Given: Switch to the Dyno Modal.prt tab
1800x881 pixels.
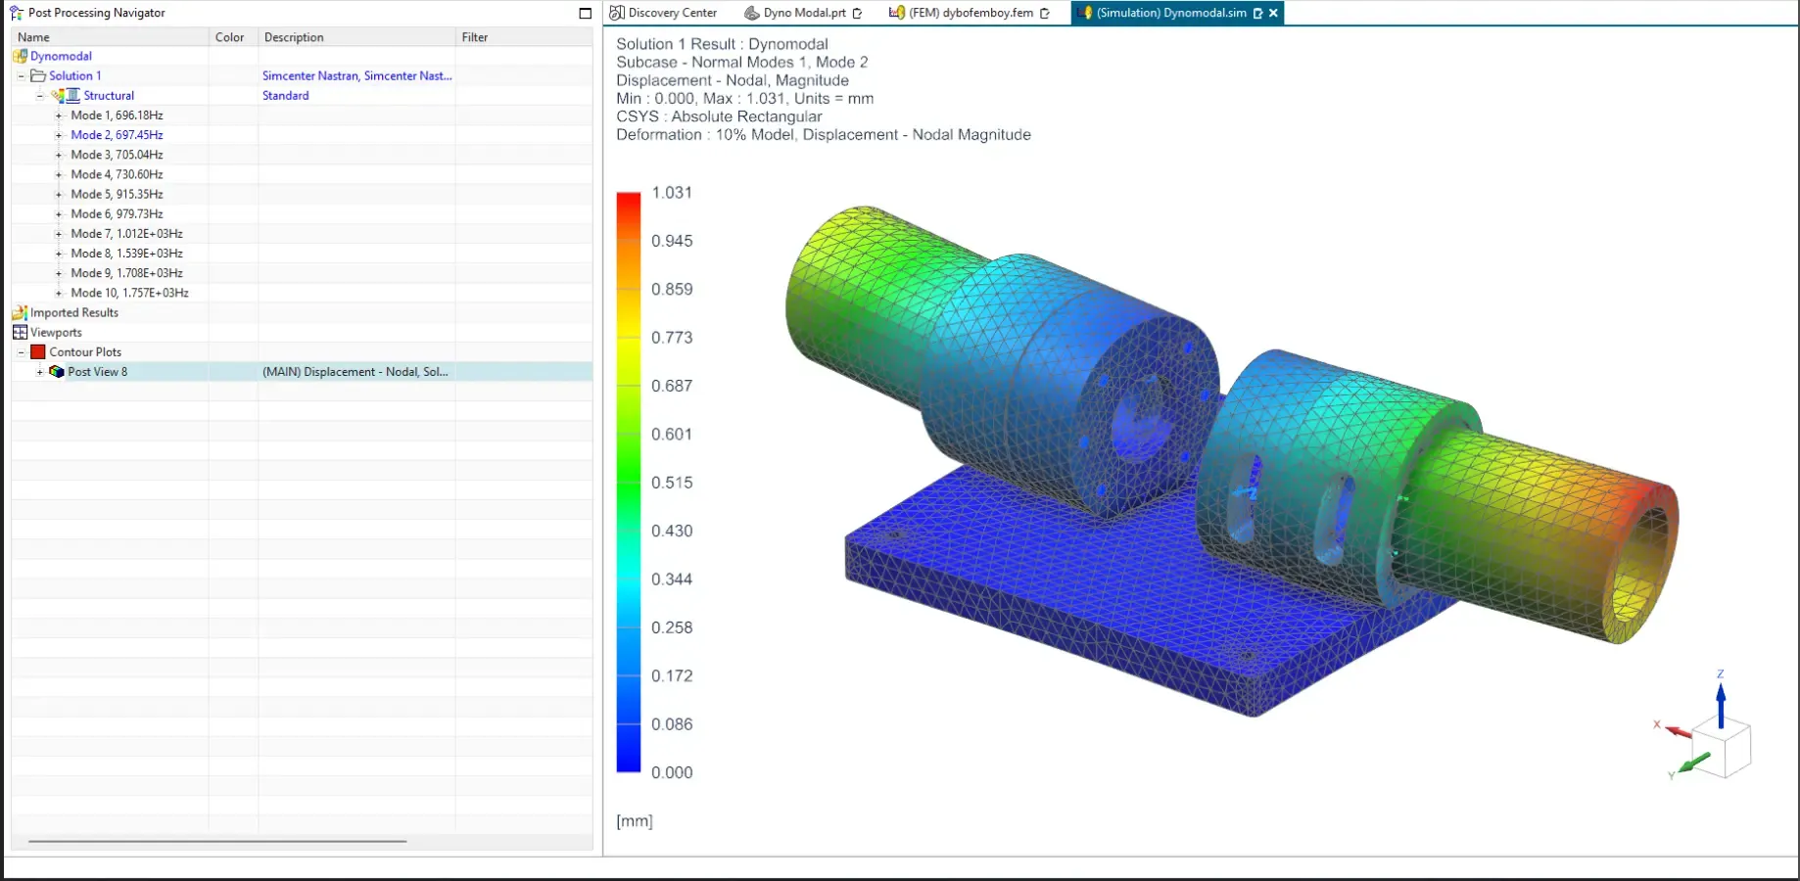Looking at the screenshot, I should tap(804, 13).
